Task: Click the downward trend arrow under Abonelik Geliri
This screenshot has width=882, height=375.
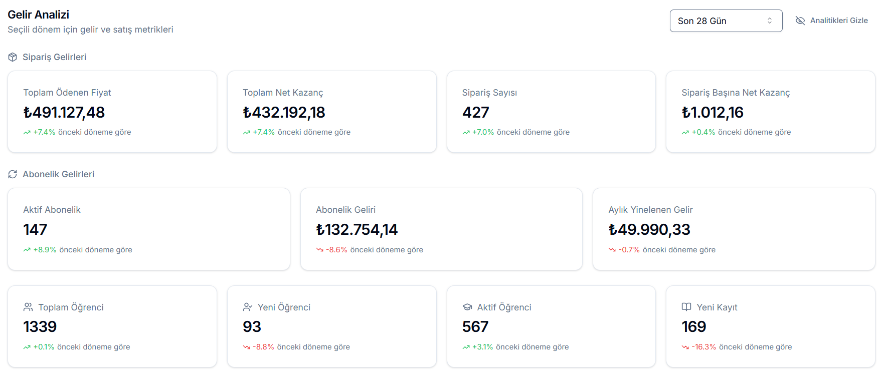Action: (x=319, y=250)
